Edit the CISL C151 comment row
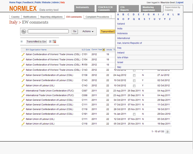Viewport: 193px width, 154px height. point(23,54)
